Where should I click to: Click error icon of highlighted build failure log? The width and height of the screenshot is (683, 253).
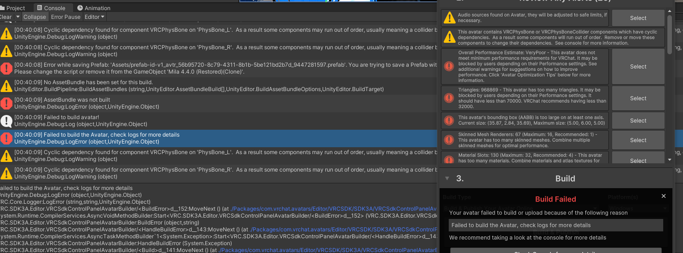click(x=6, y=138)
